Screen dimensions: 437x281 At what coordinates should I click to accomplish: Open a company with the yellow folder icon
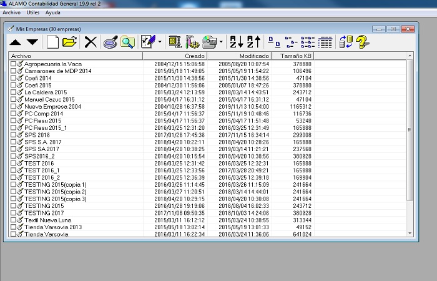[70, 42]
